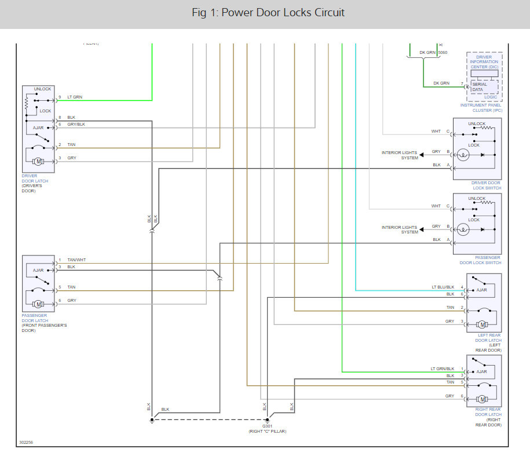Click the (FRONT PASSENGER'S DOOR) location text
This screenshot has width=530, height=460.
point(44,328)
